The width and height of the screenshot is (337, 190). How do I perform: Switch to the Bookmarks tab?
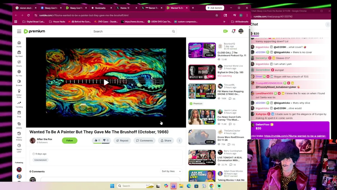[x=100, y=8]
